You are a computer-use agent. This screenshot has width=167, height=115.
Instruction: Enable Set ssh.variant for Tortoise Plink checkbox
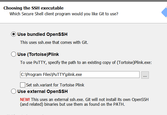[23, 85]
